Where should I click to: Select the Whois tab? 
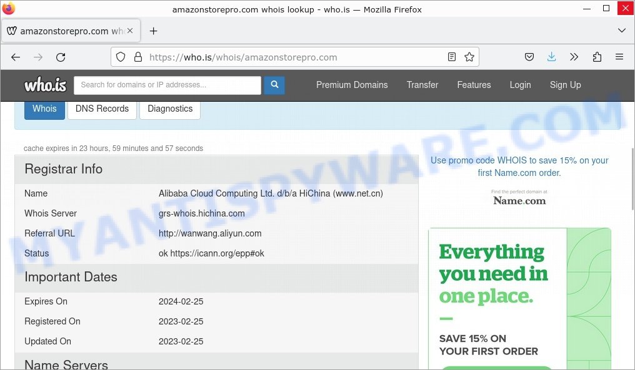pyautogui.click(x=44, y=109)
